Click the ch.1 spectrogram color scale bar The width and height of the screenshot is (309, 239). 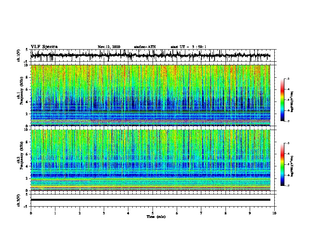point(282,100)
